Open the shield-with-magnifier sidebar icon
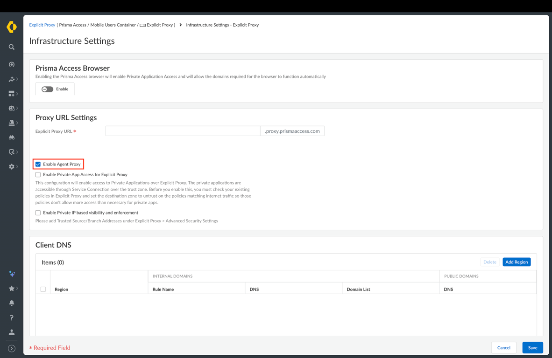Screen dimensions: 552x358 pos(12,152)
